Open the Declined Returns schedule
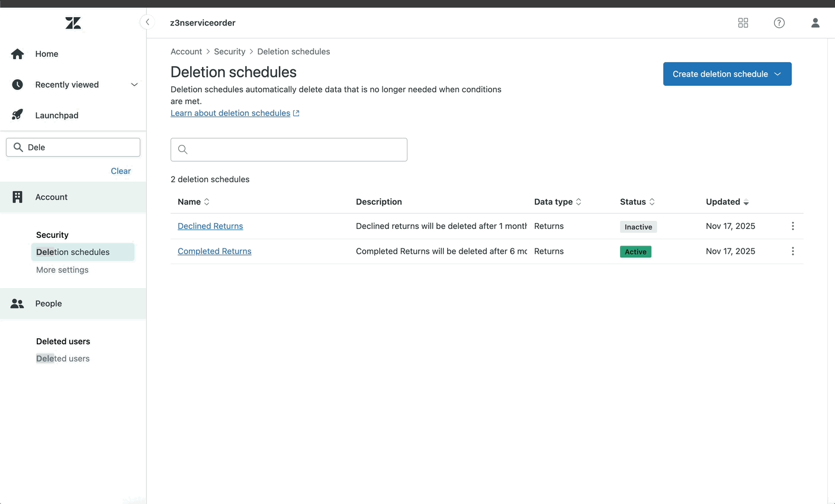This screenshot has height=504, width=835. [210, 226]
